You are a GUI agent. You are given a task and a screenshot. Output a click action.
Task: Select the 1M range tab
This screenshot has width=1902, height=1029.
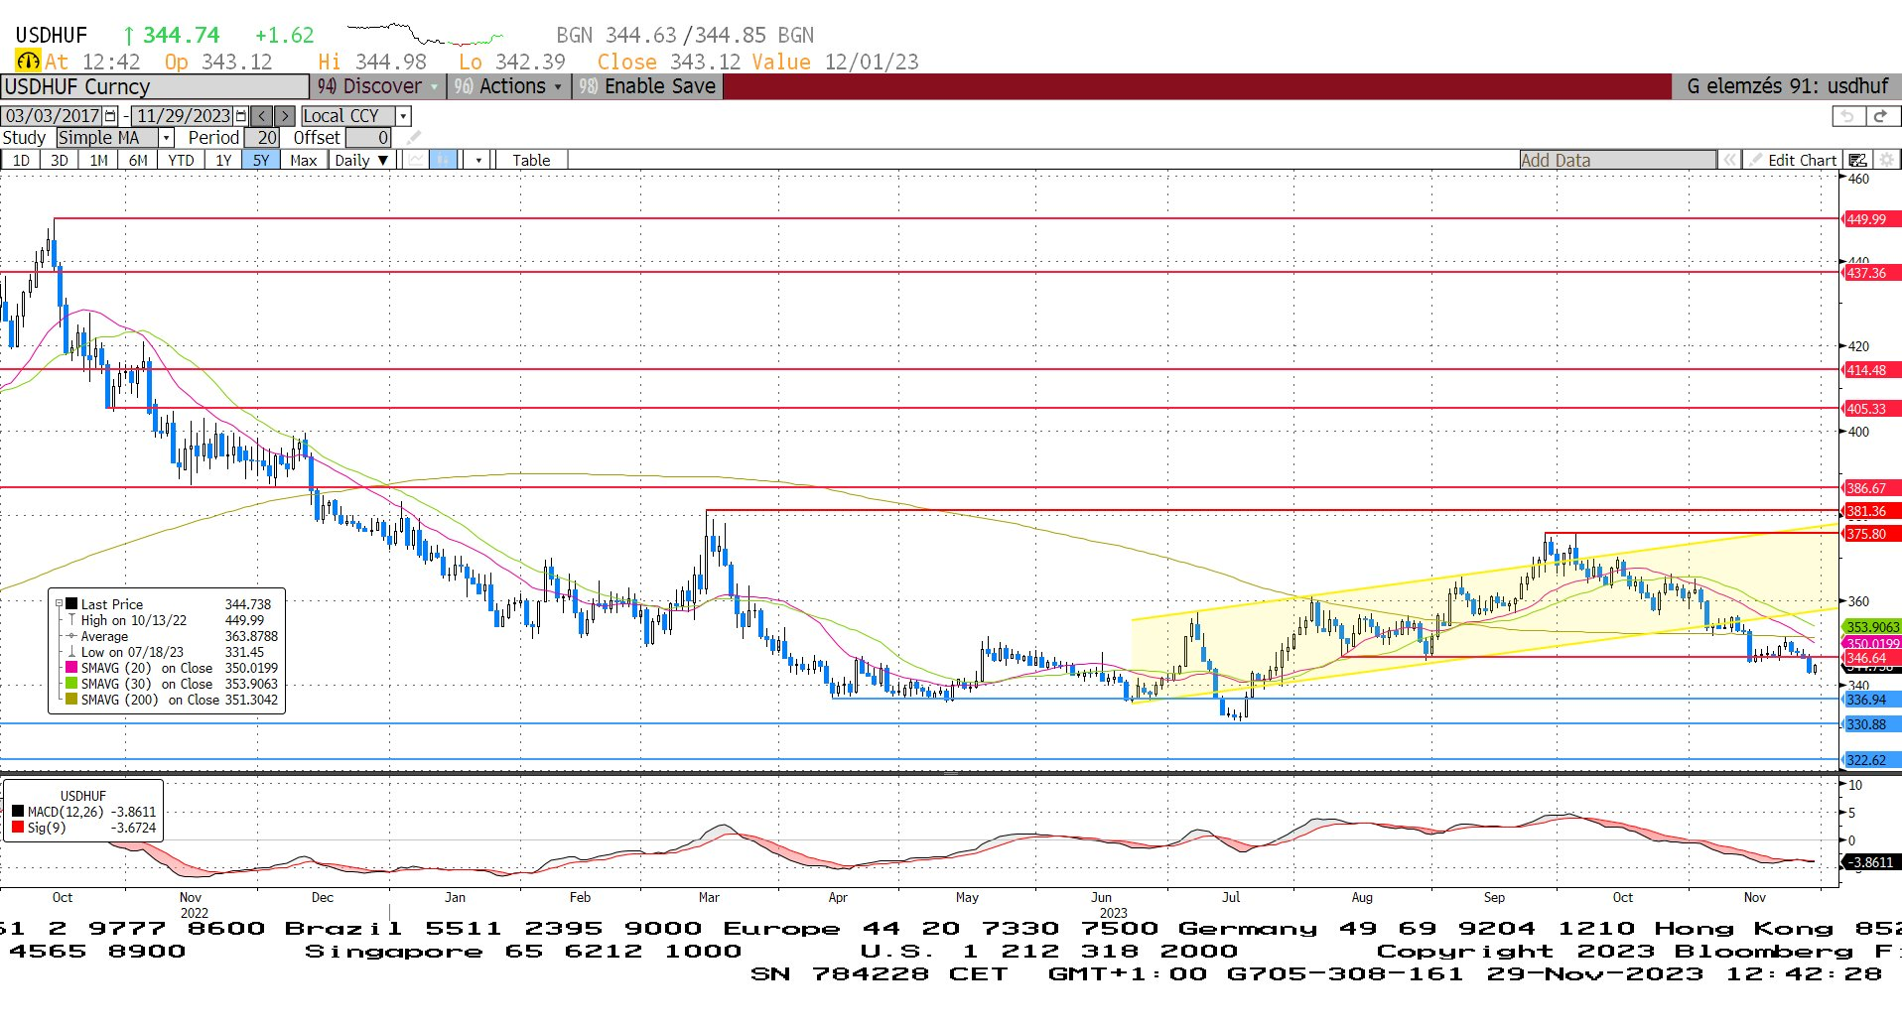(x=98, y=160)
